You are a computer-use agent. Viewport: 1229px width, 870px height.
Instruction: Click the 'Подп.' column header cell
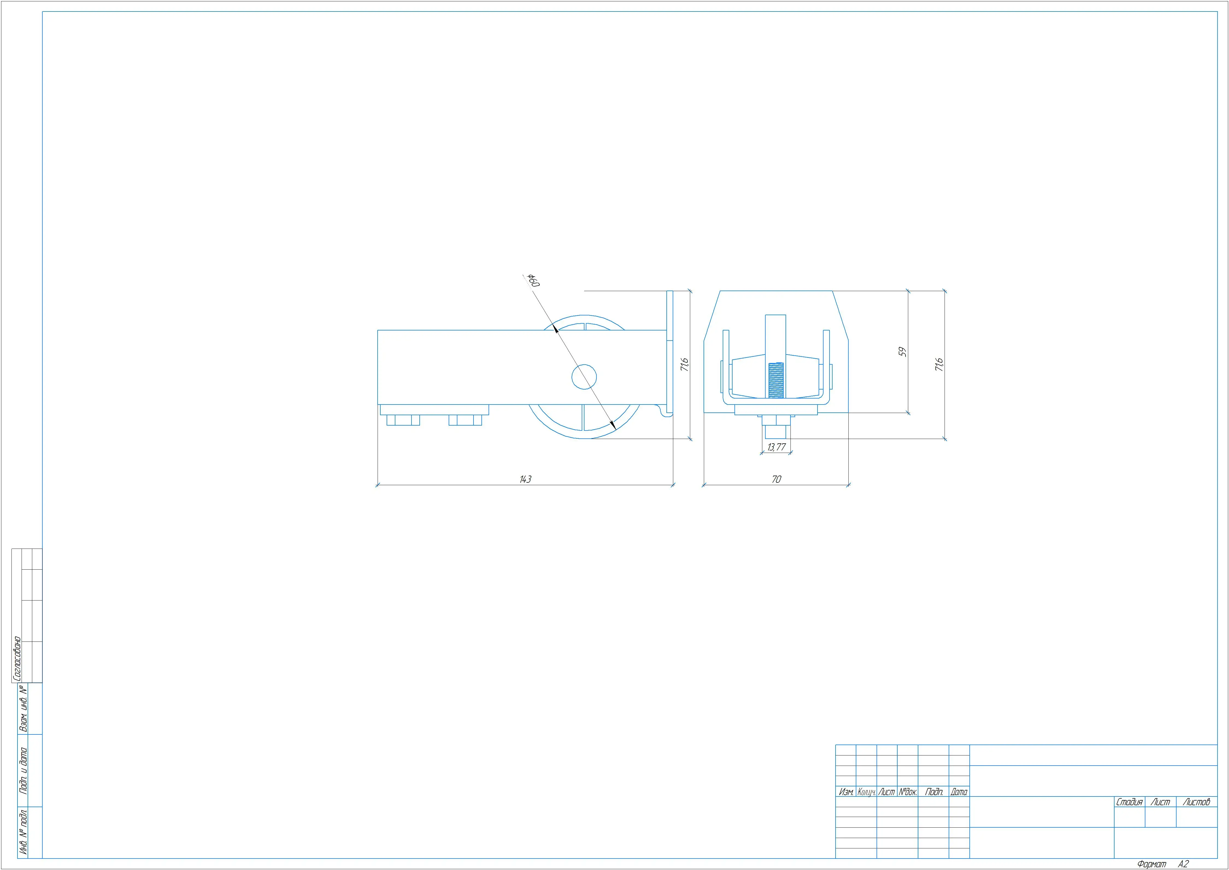click(x=933, y=792)
